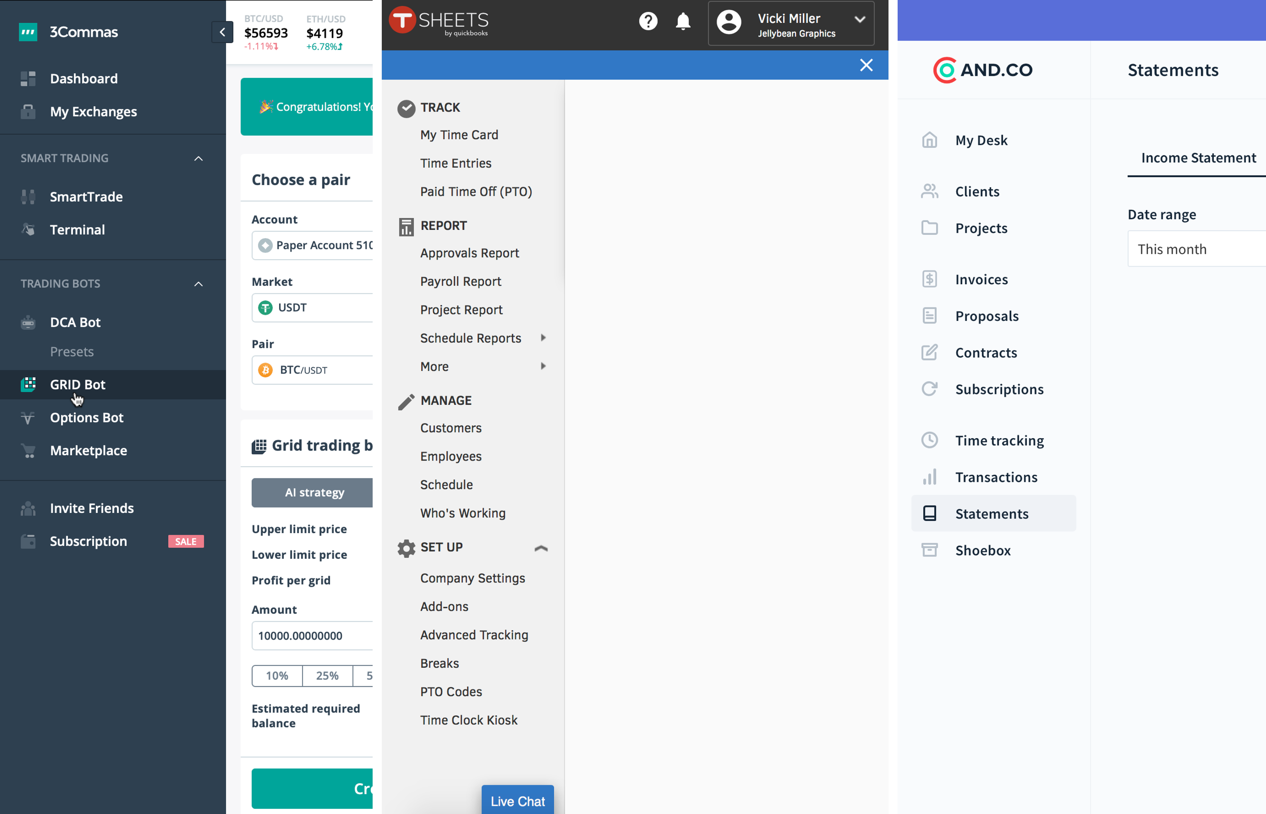
Task: Open Presets under DCA Bot
Action: pos(72,352)
